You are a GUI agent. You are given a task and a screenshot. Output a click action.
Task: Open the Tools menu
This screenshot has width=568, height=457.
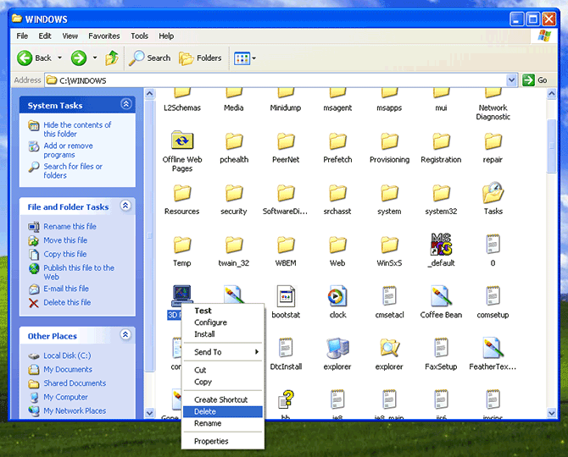[x=140, y=36]
